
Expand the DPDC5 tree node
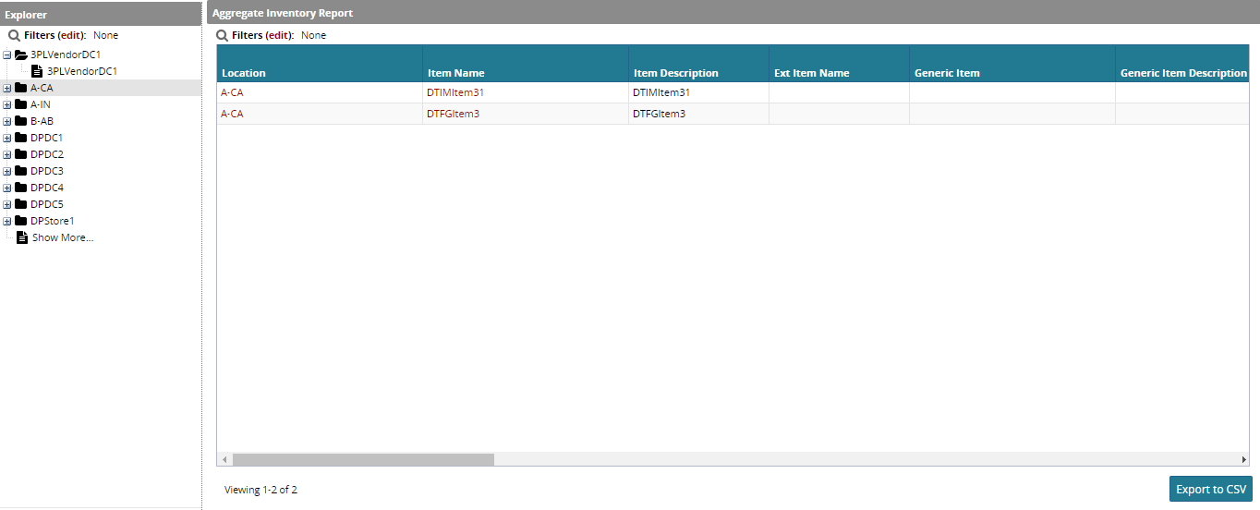point(7,204)
